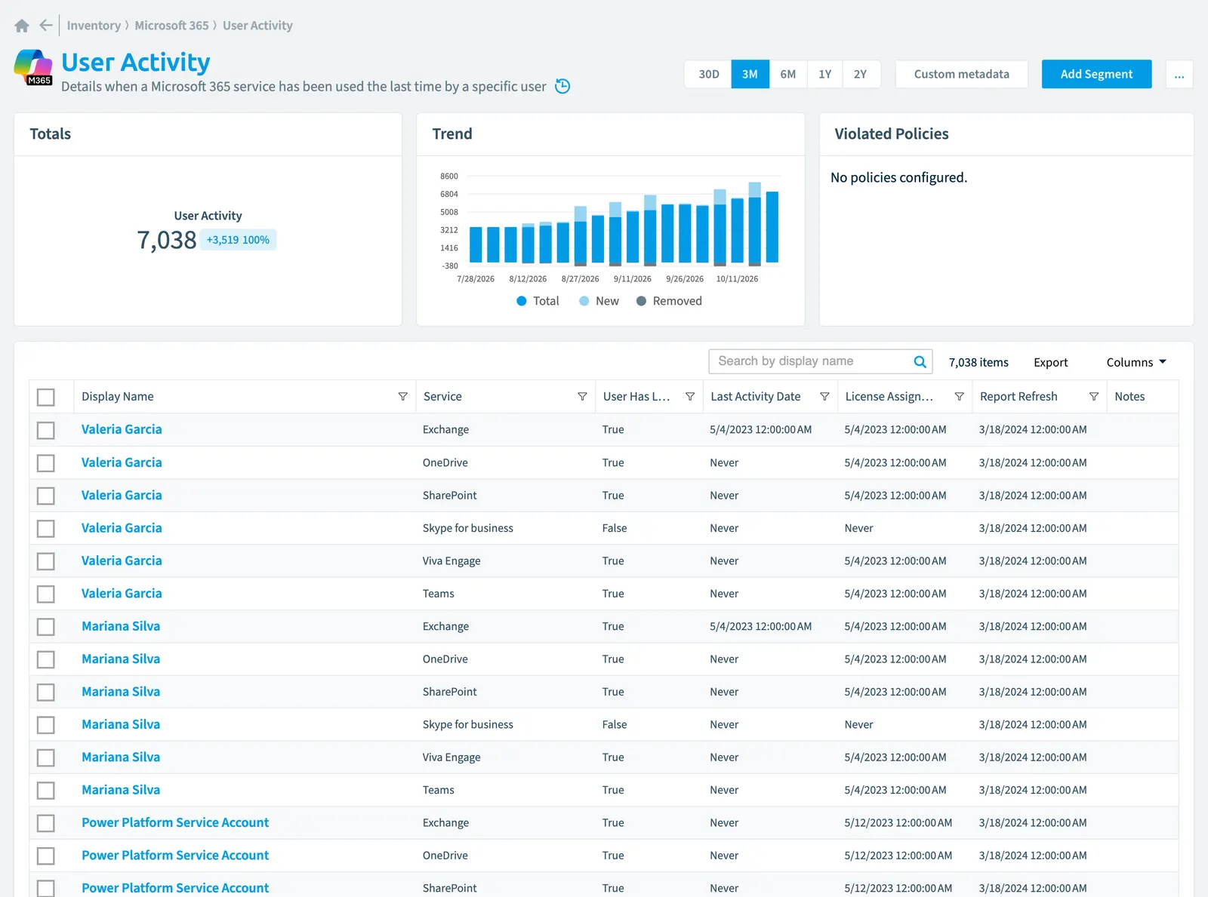1208x897 pixels.
Task: Tick the select-all header checkbox
Action: [x=46, y=397]
